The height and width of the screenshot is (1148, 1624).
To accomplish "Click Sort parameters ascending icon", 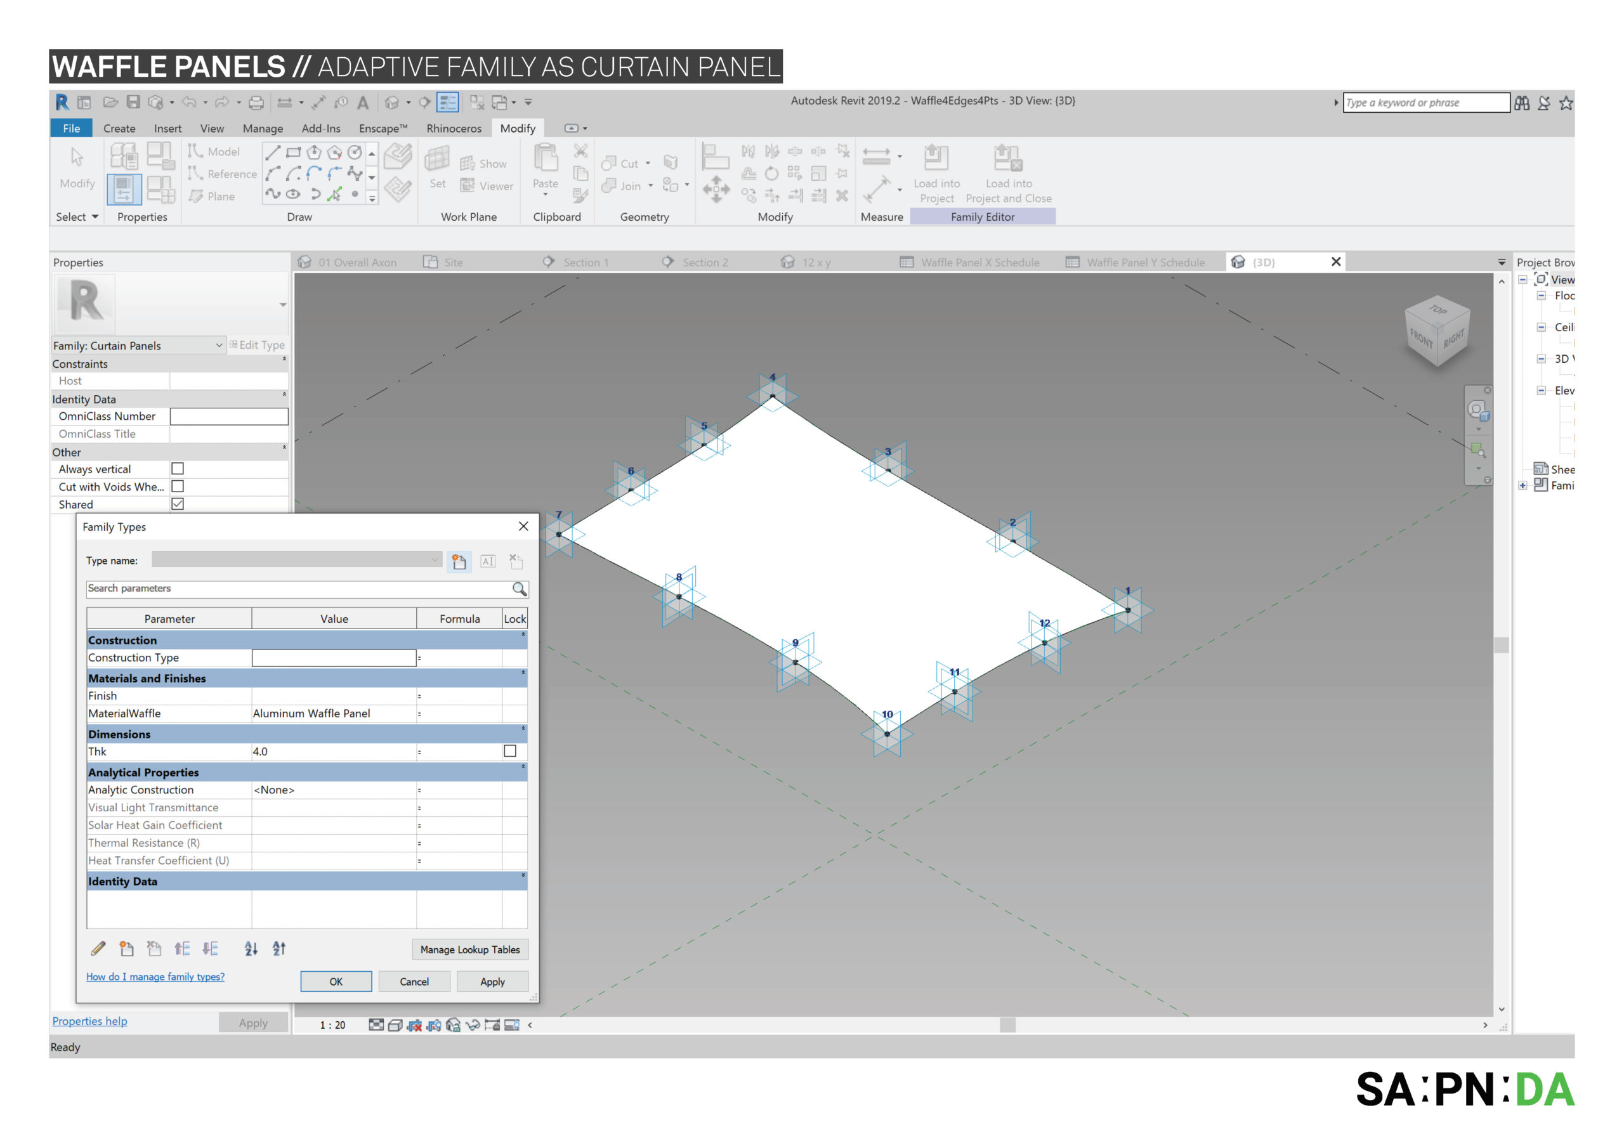I will coord(251,949).
